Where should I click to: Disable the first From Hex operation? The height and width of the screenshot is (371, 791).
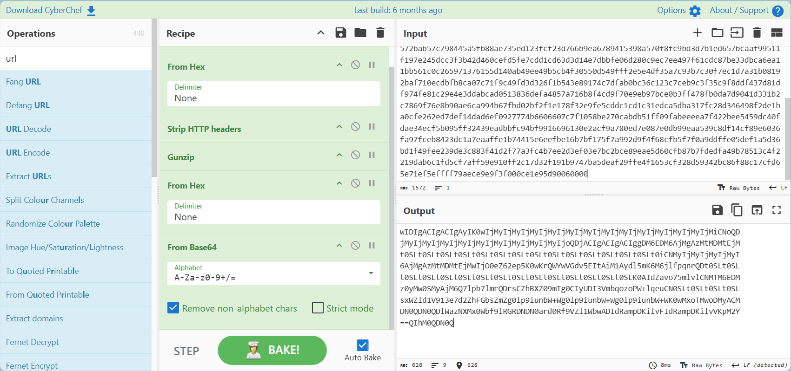355,65
